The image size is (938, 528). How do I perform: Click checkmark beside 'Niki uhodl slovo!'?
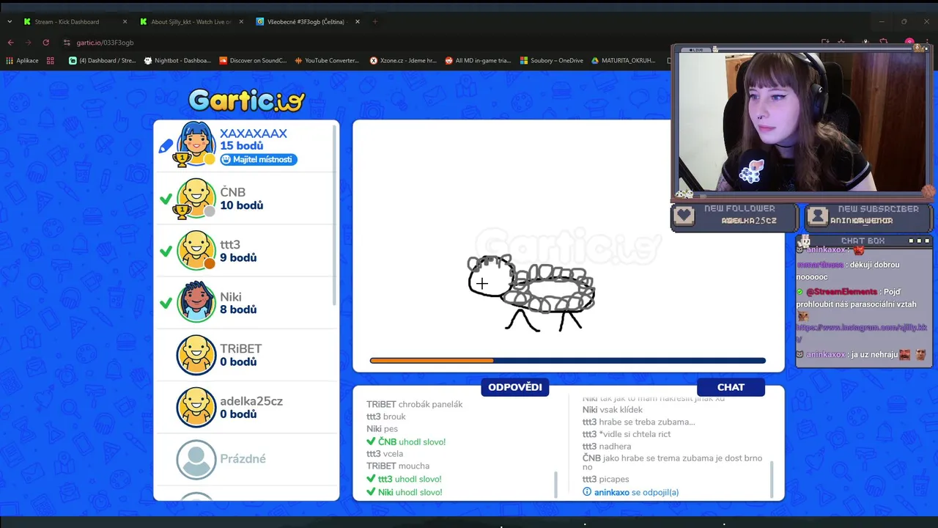371,492
